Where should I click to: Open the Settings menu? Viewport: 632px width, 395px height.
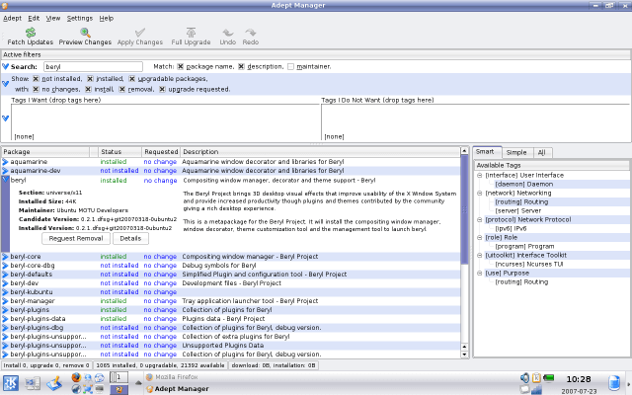tap(79, 18)
